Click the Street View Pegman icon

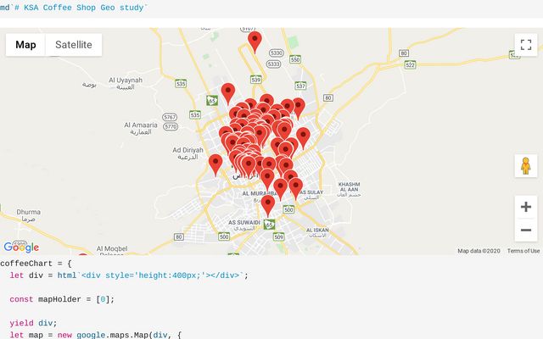tap(526, 166)
